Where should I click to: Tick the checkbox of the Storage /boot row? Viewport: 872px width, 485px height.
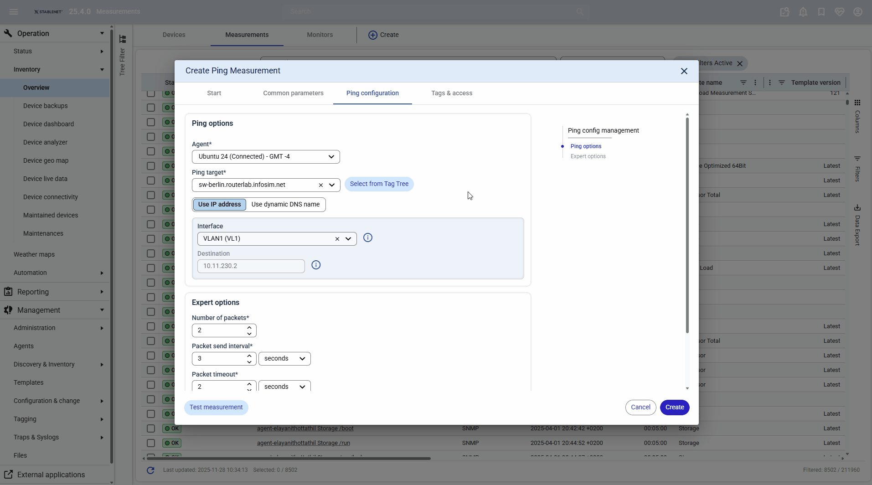[151, 428]
